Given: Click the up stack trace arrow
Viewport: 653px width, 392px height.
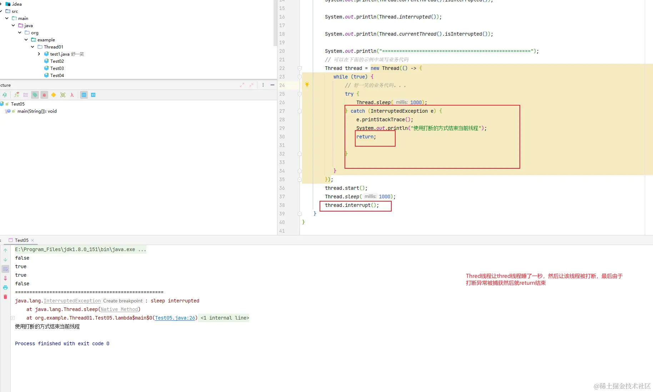Looking at the screenshot, I should (x=5, y=250).
